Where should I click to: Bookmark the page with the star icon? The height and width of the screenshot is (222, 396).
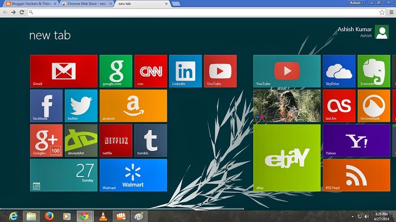coord(382,12)
